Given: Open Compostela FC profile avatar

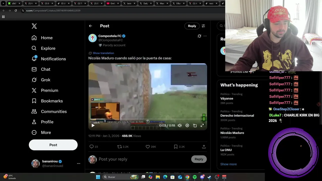Looking at the screenshot, I should 93,38.
